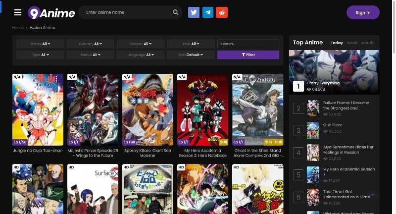This screenshot has height=214, width=396.
Task: Click Alya Sometimes Hides thumbnail image
Action: [313, 153]
